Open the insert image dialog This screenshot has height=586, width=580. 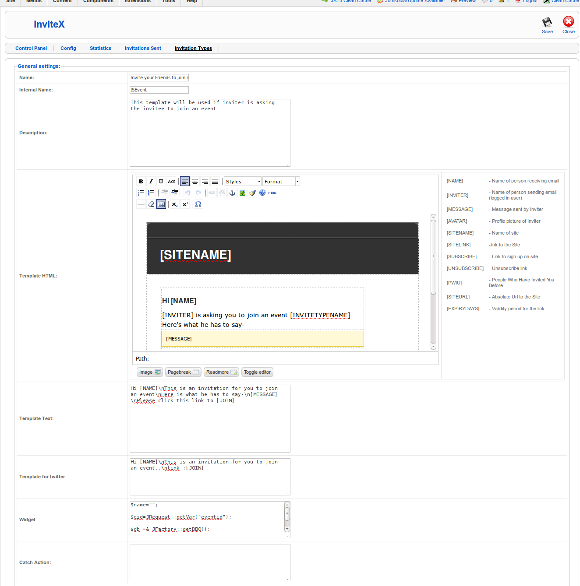coord(243,193)
